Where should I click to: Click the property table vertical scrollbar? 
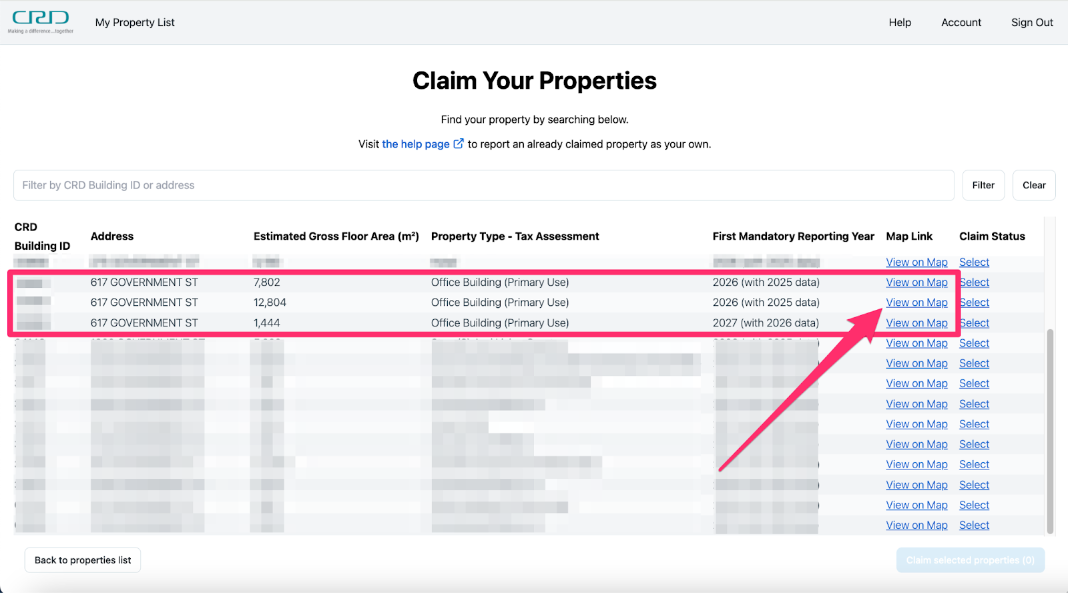(x=1050, y=427)
